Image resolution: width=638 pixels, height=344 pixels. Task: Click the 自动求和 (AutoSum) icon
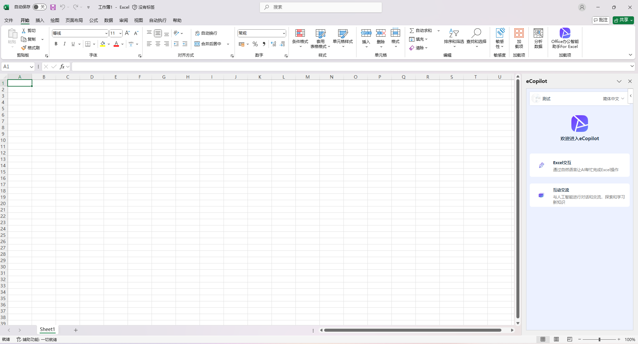[421, 30]
